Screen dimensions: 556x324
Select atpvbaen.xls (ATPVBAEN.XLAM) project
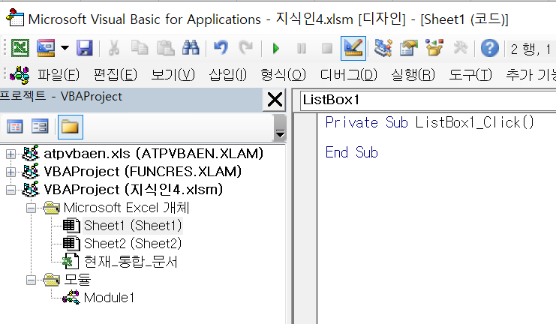pos(154,154)
